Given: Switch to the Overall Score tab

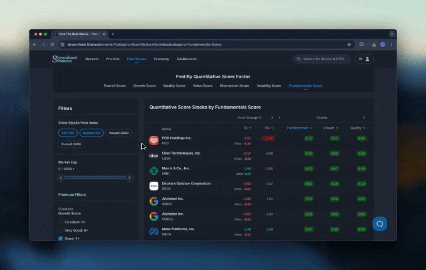Looking at the screenshot, I should coord(114,85).
